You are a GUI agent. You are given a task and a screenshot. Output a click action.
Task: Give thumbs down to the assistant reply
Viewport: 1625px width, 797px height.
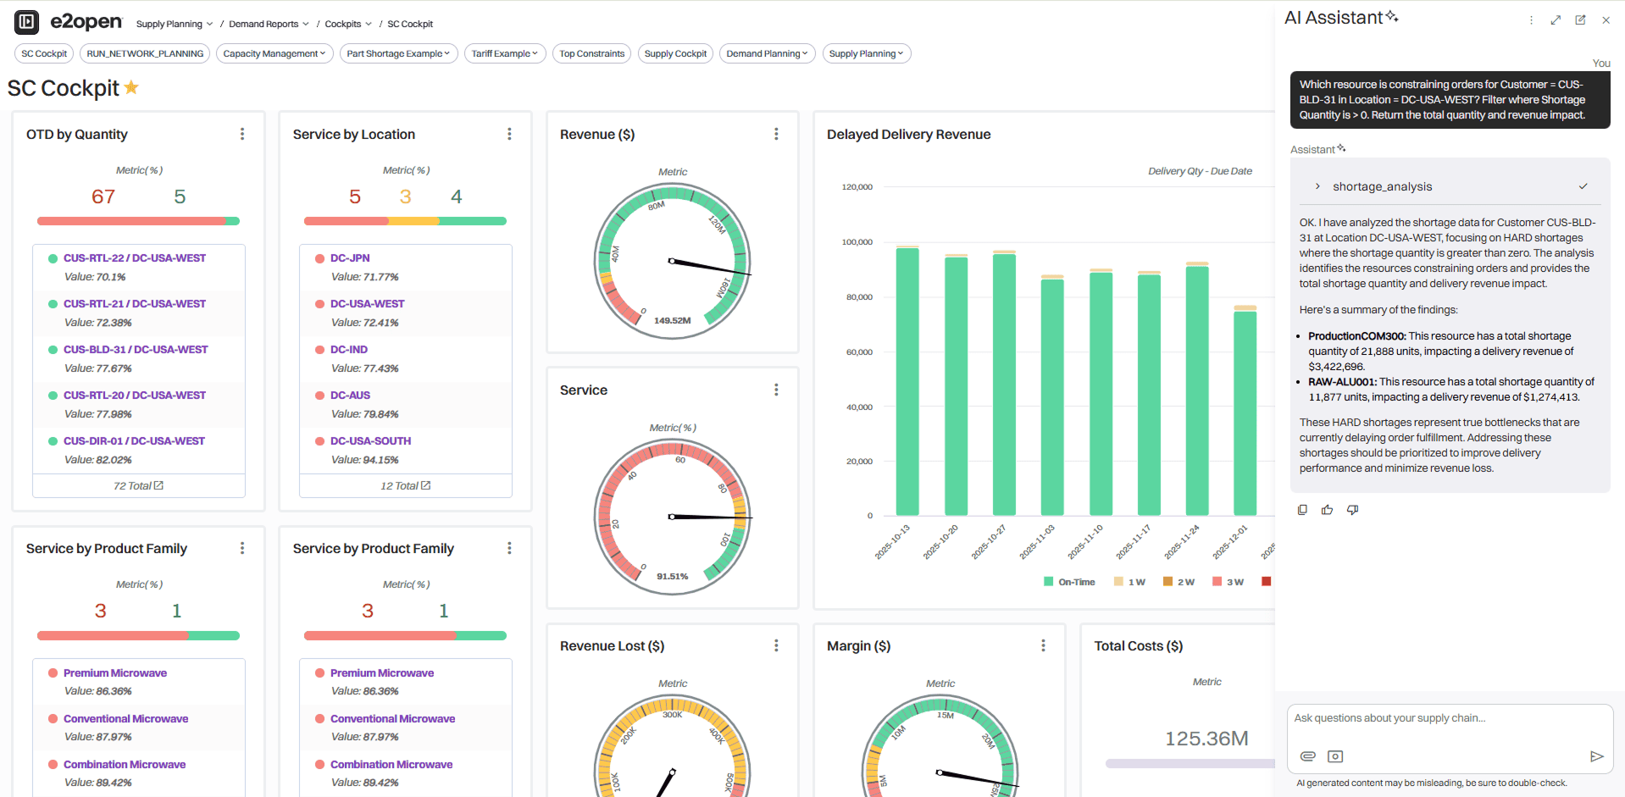point(1352,510)
